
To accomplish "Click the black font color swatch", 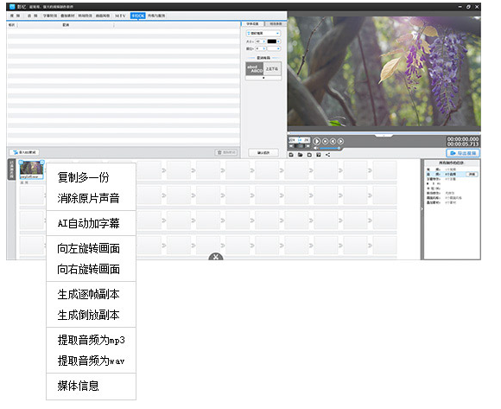I will (272, 42).
